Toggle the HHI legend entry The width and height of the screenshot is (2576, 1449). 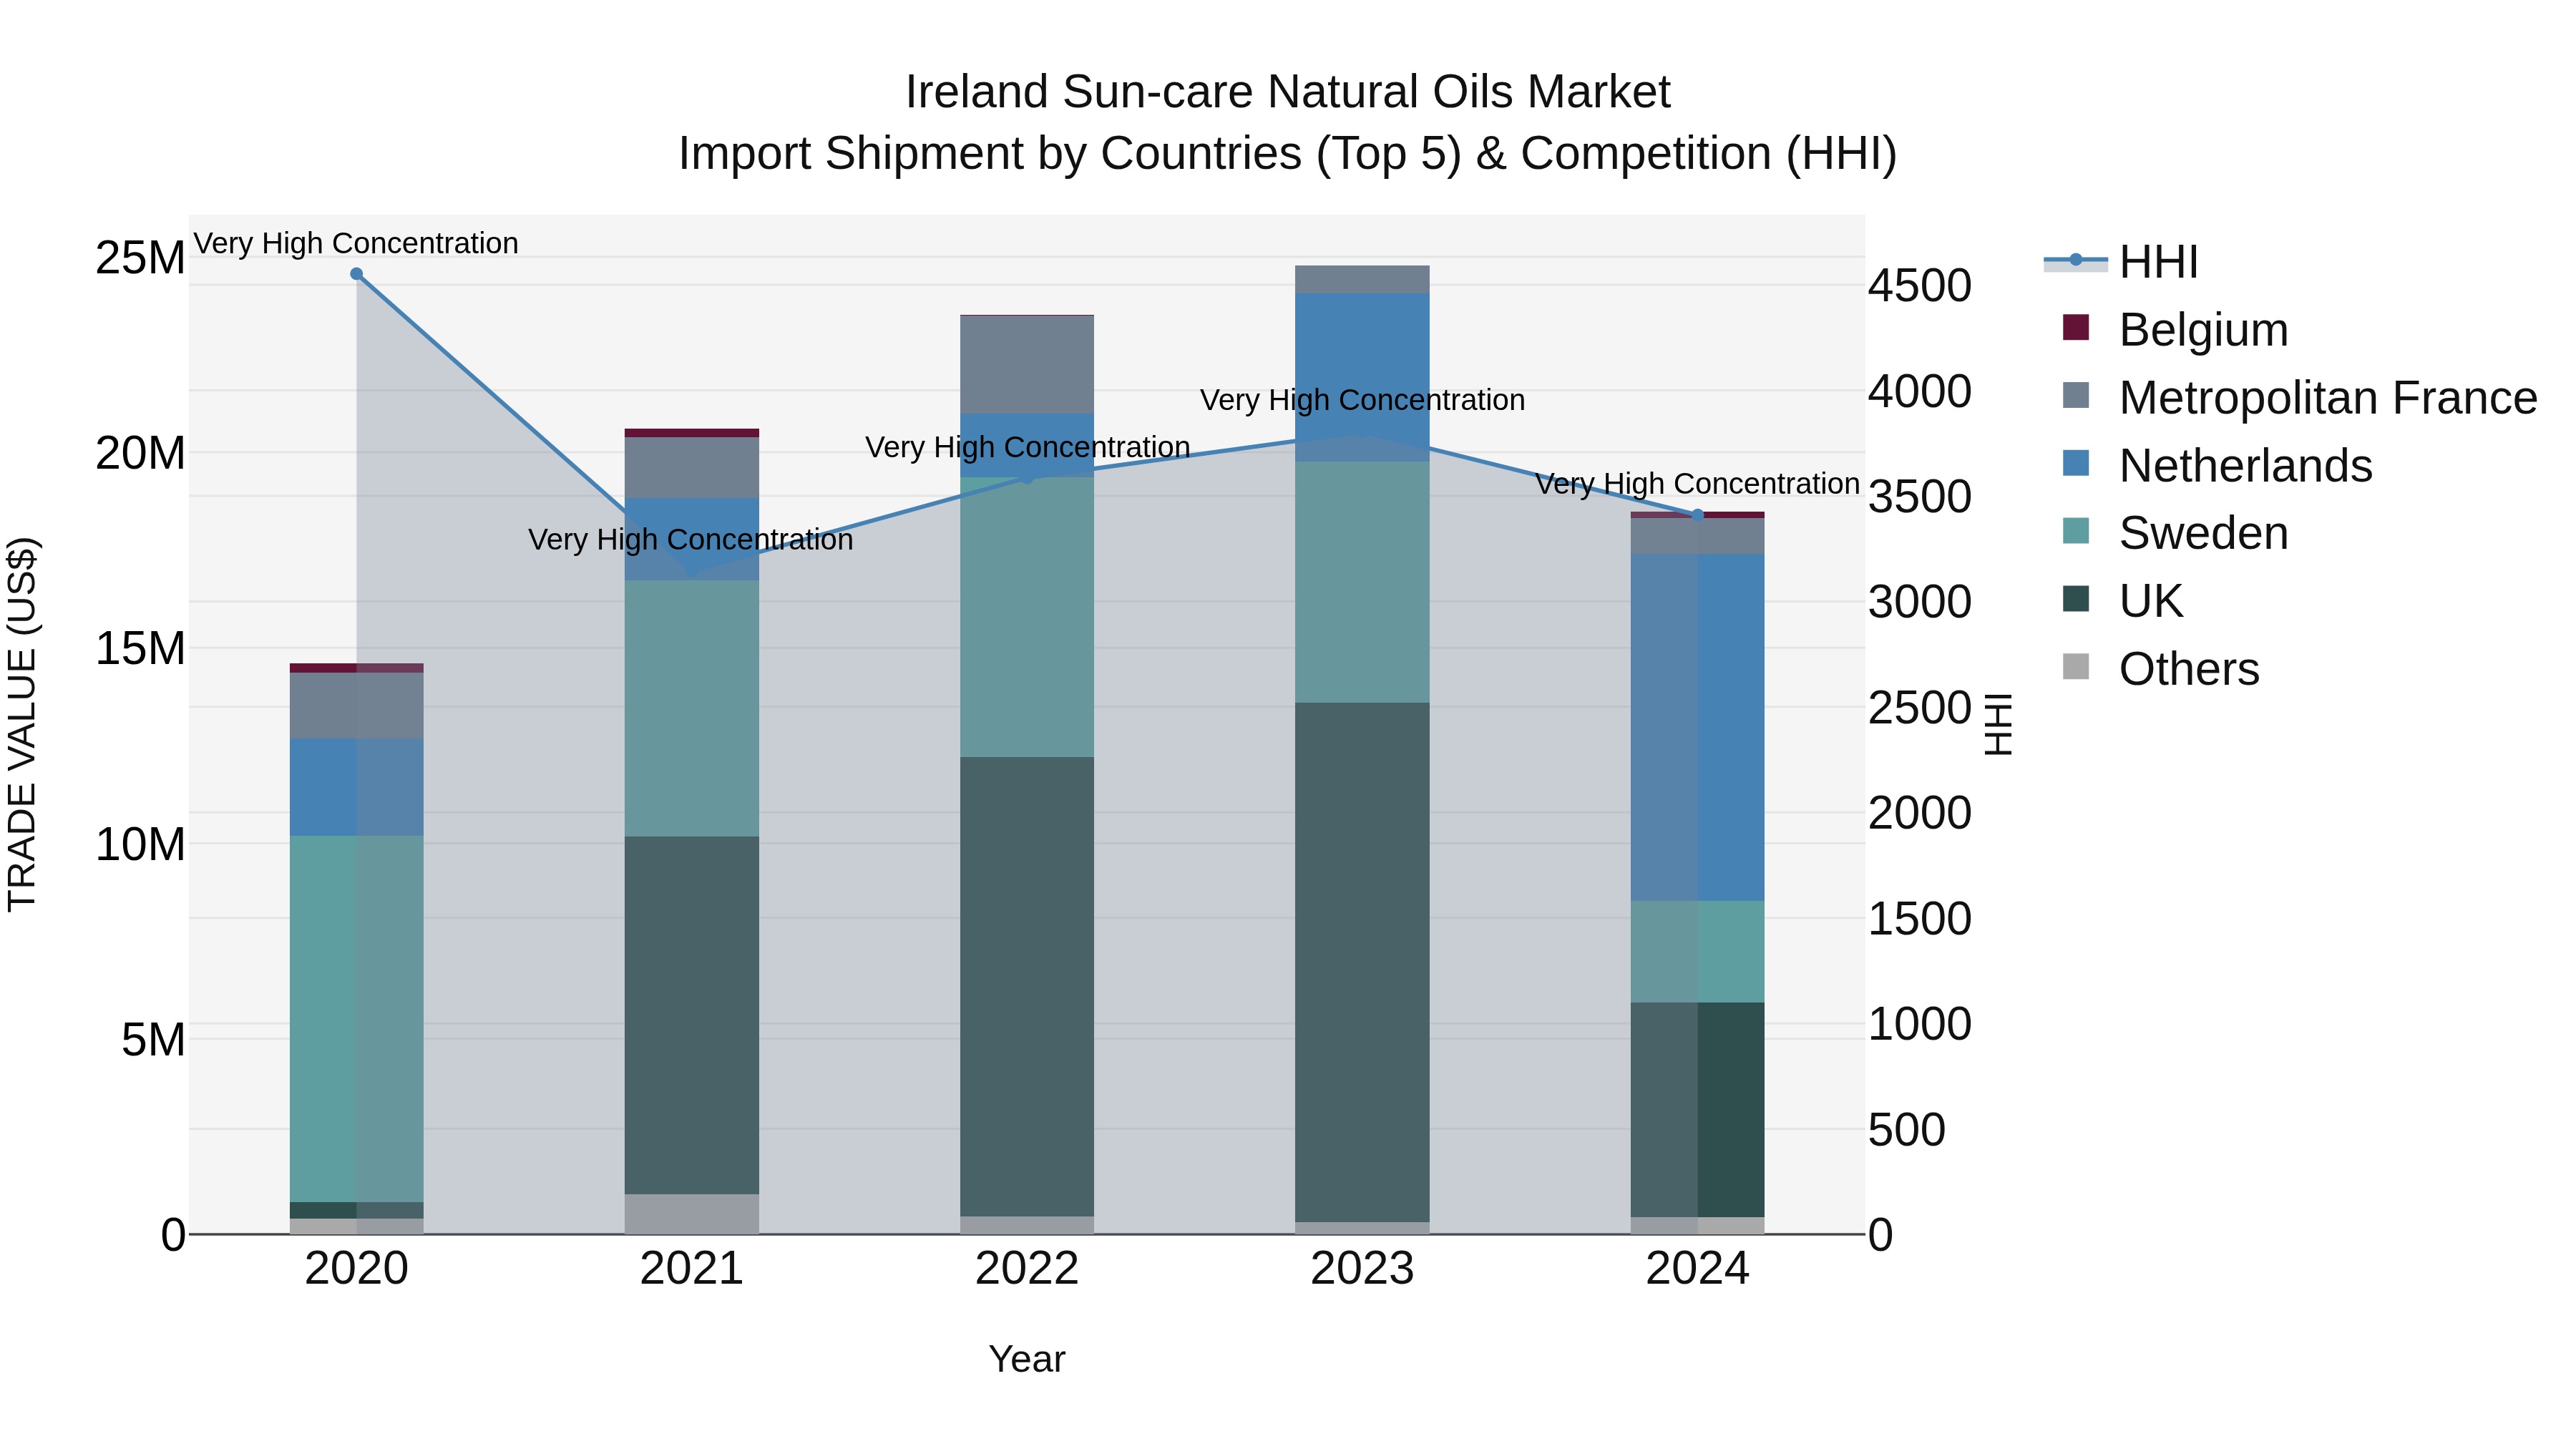(2121, 262)
